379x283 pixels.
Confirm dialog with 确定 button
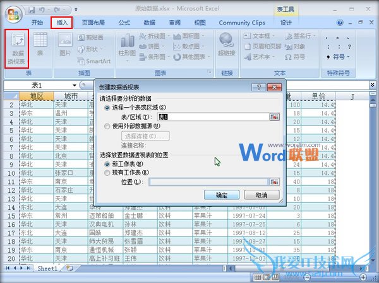(x=222, y=195)
